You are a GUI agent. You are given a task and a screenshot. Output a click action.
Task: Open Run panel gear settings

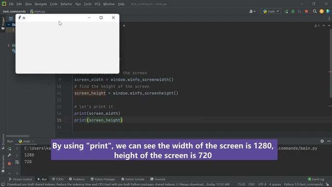click(x=322, y=141)
